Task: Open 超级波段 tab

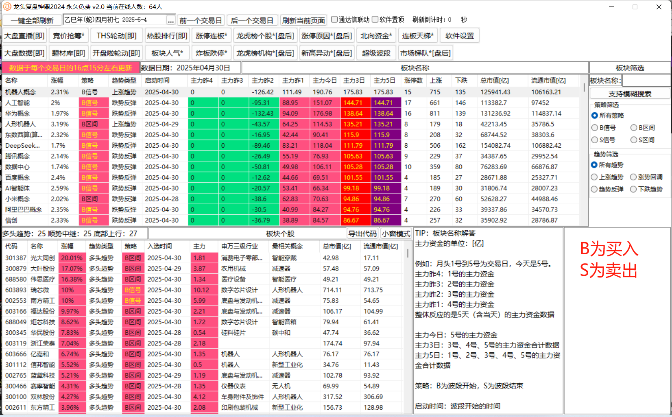Action: click(376, 53)
